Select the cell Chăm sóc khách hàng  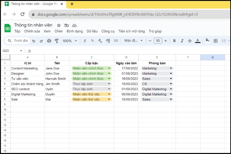click(x=27, y=84)
